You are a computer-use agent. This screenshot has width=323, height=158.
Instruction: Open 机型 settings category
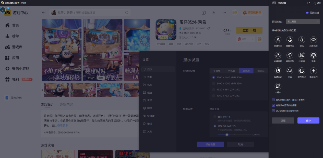coord(158,85)
